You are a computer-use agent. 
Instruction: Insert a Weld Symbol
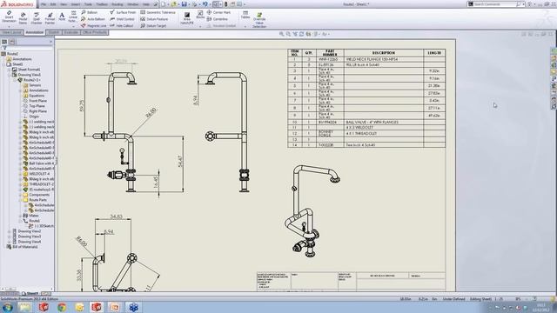point(122,19)
